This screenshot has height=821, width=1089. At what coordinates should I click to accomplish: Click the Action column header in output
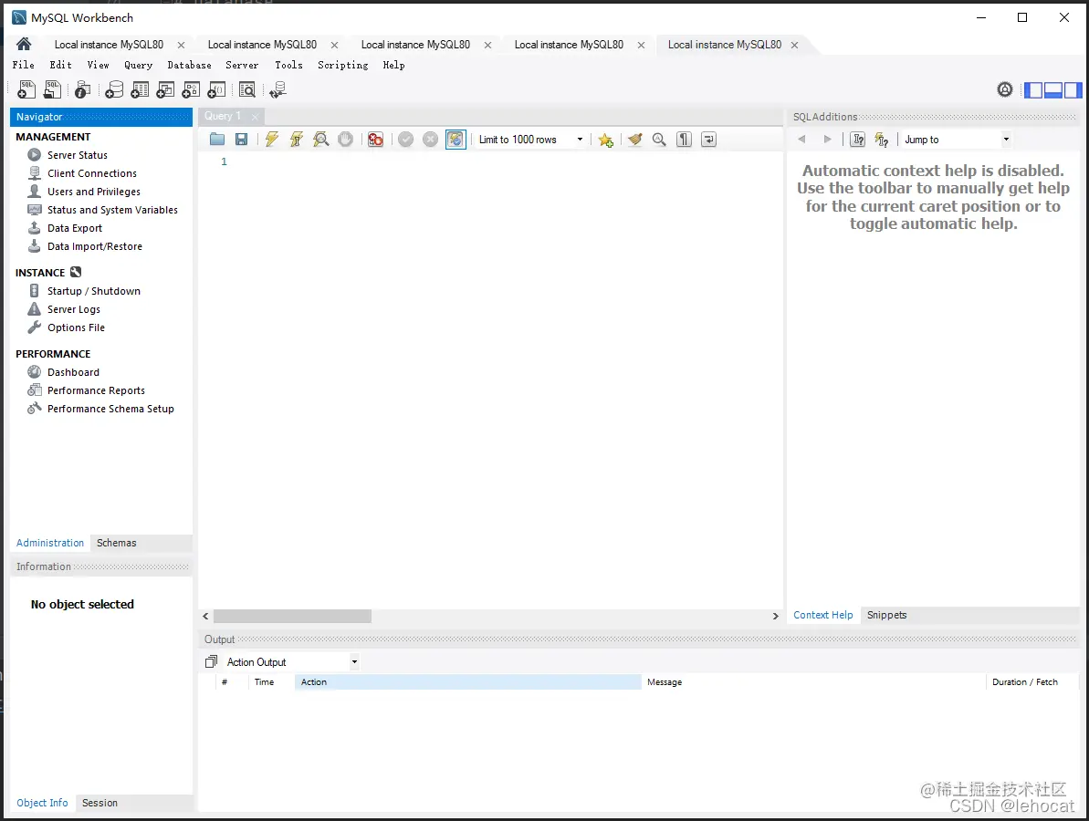pos(467,682)
